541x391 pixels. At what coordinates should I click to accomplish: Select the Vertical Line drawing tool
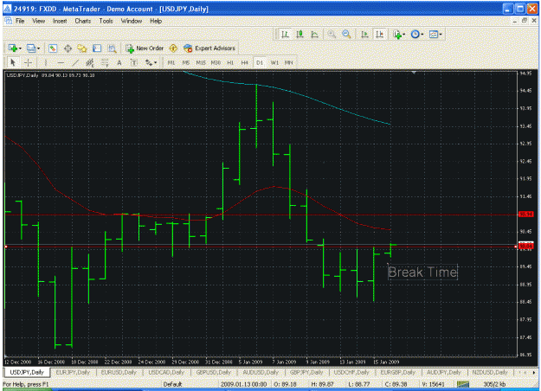(x=46, y=62)
